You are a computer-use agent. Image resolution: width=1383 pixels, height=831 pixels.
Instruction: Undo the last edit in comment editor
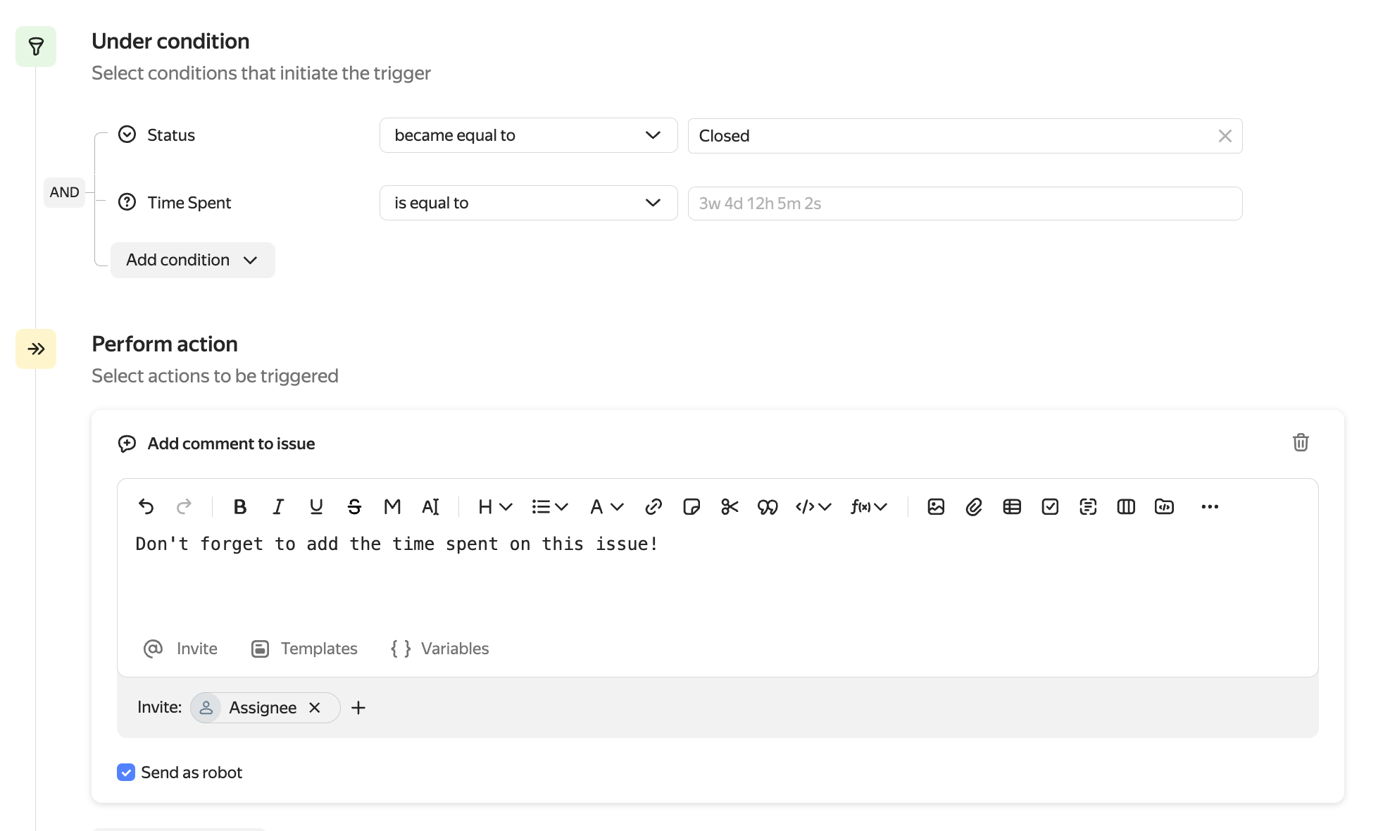coord(146,506)
